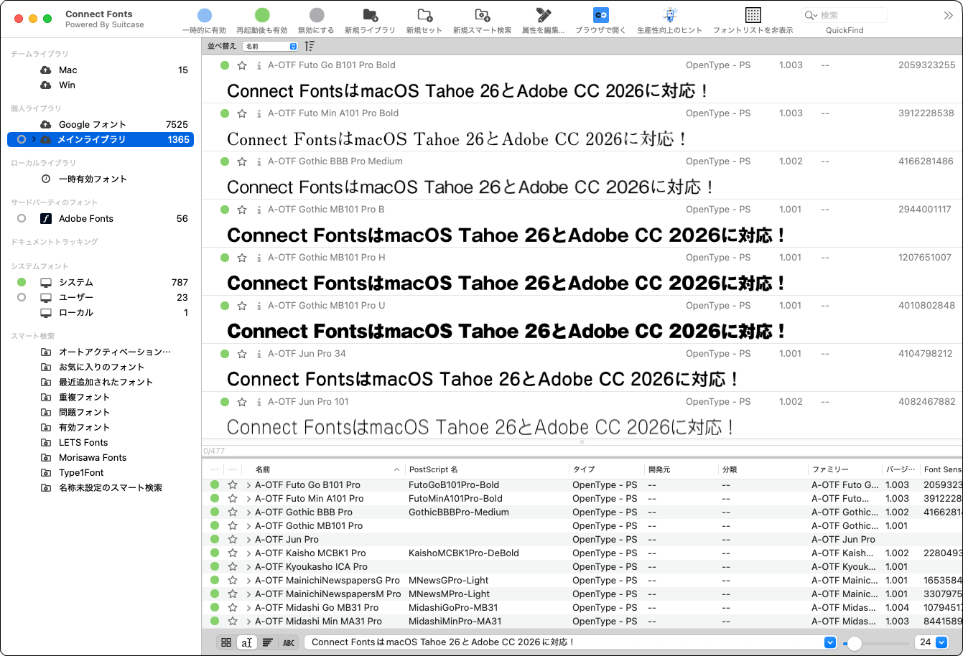Open the preview text dropdown arrow
The height and width of the screenshot is (656, 963).
click(830, 642)
